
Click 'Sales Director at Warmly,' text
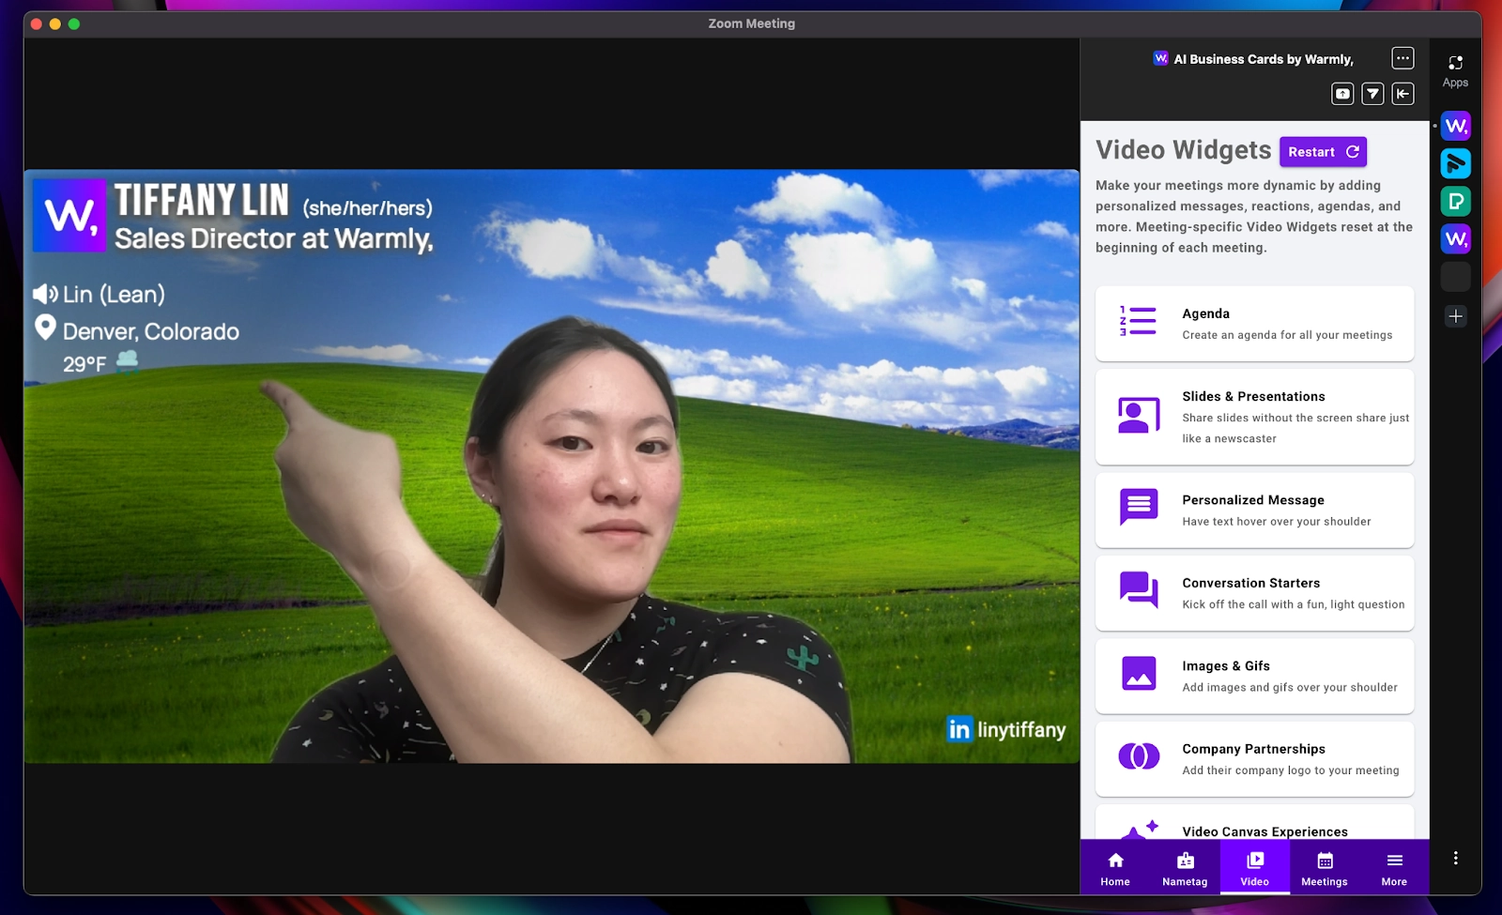tap(274, 239)
